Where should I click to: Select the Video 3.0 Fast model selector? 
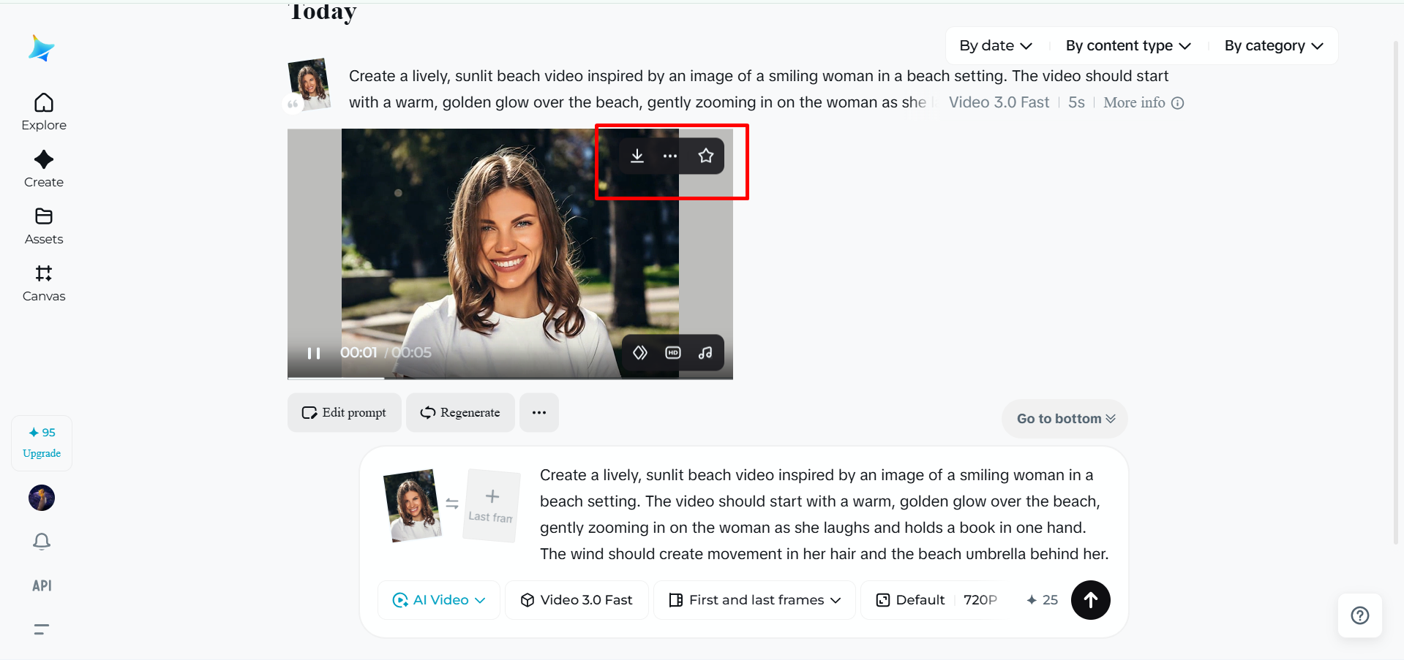577,600
